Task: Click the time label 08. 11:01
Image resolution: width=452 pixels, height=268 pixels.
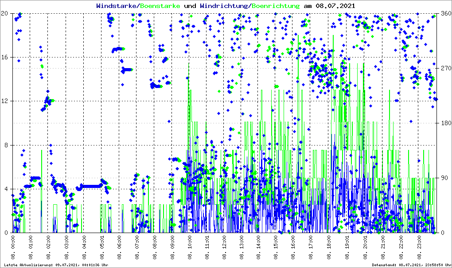Action: coord(207,248)
